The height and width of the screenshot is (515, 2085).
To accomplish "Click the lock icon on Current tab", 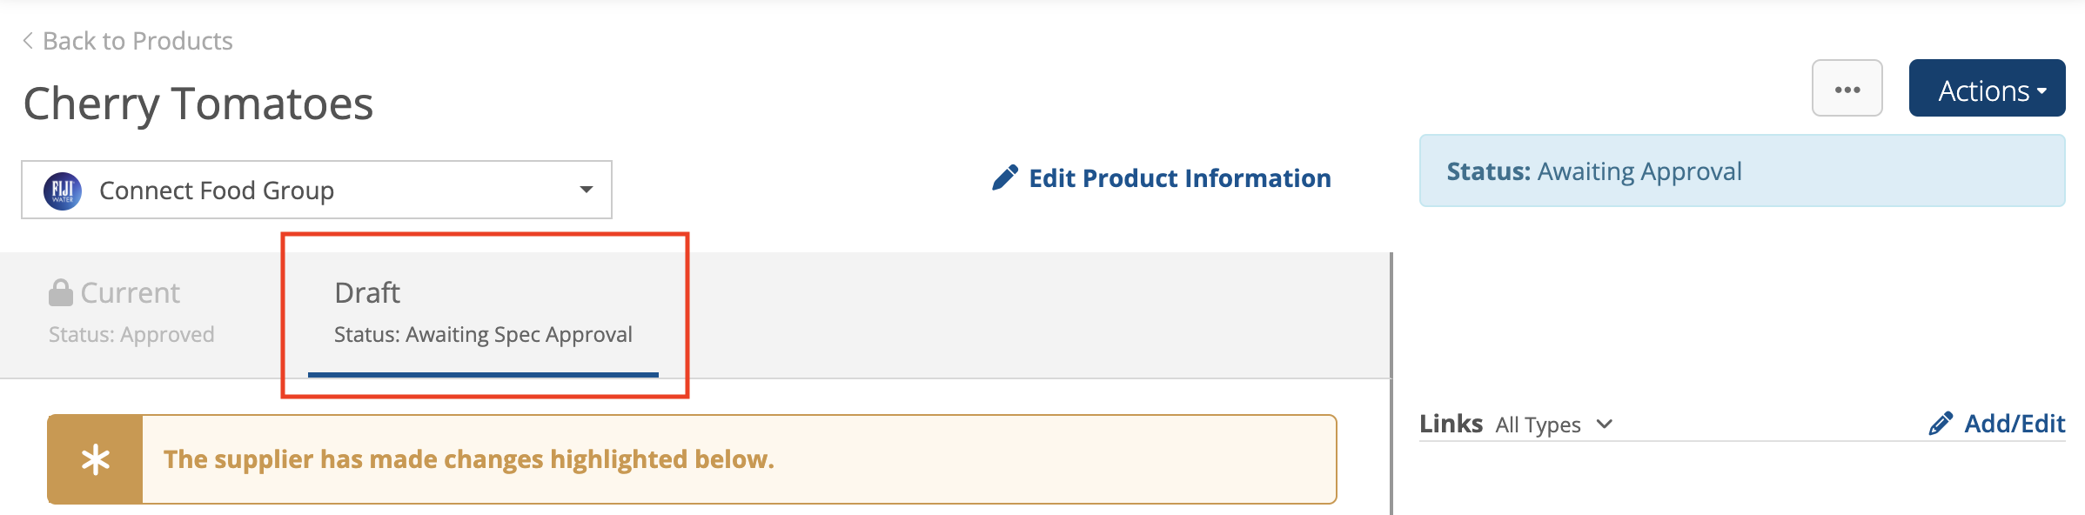I will pyautogui.click(x=60, y=292).
